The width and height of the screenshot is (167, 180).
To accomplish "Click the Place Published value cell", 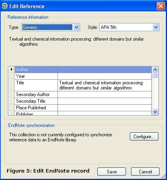I will coord(104,108).
